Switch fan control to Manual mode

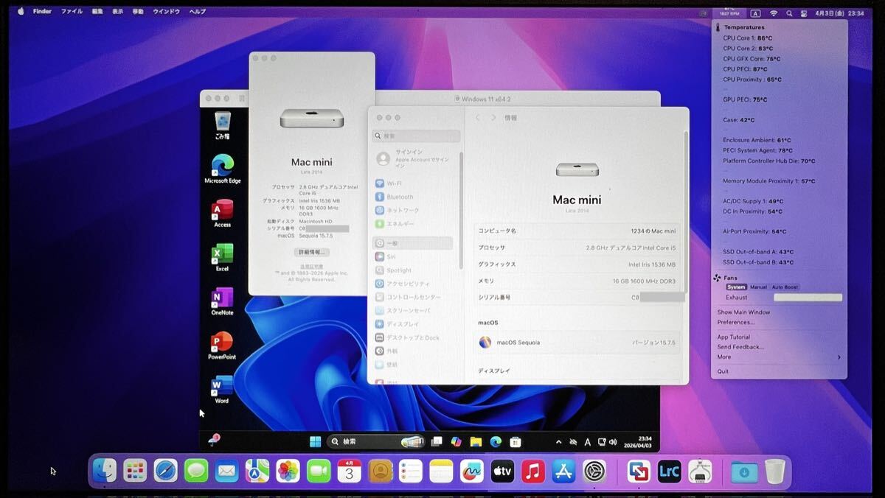tap(758, 287)
